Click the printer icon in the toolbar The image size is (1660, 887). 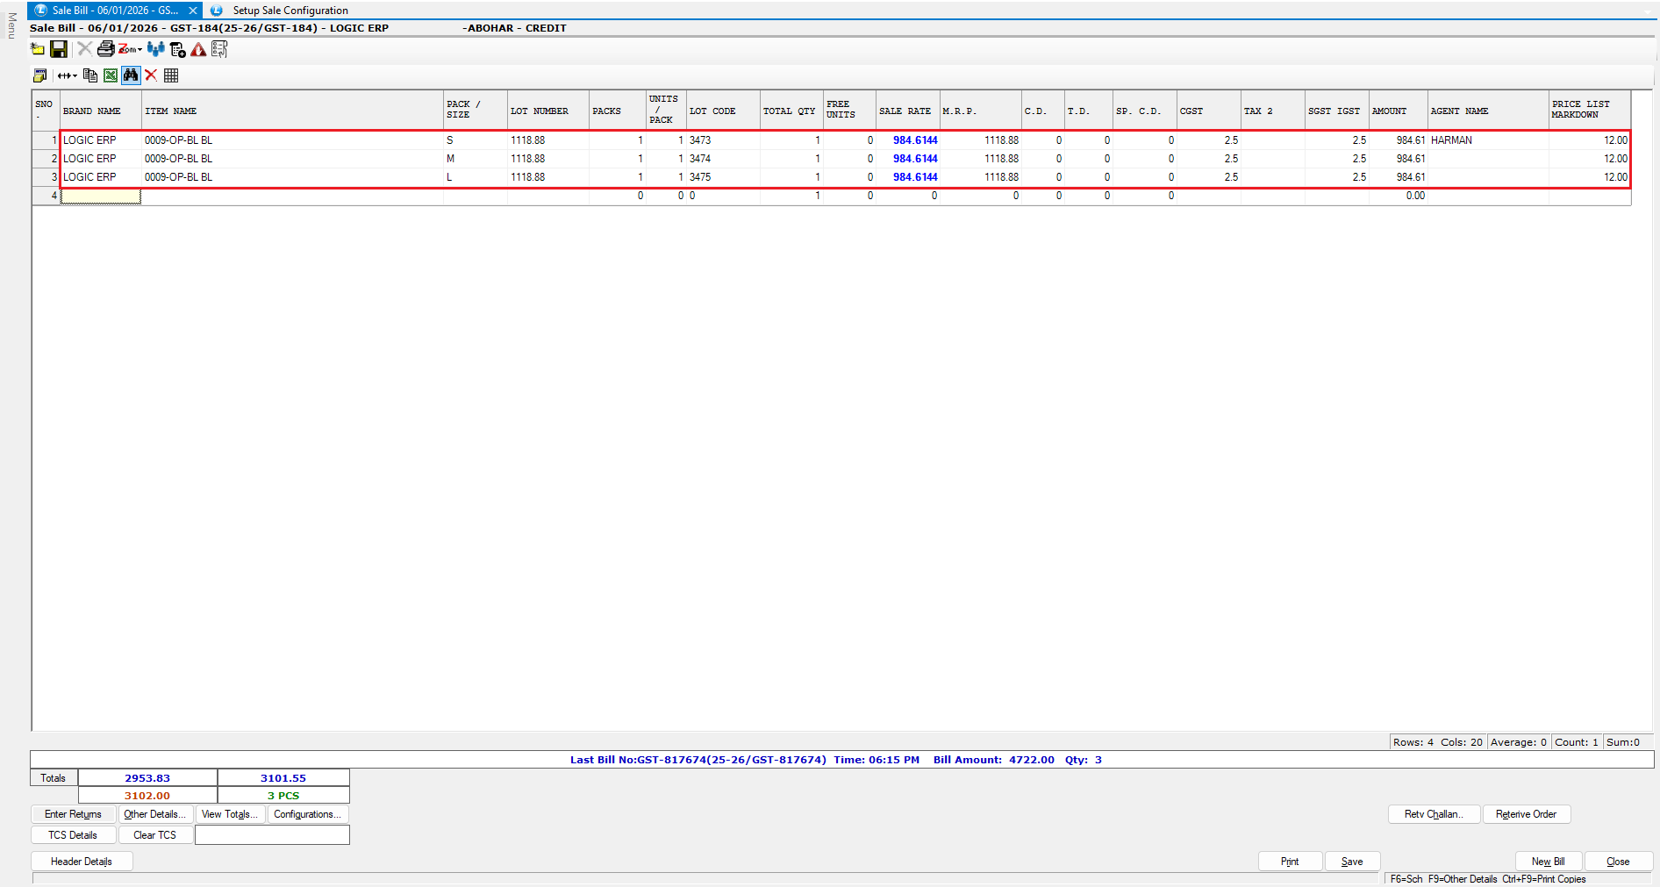[105, 49]
